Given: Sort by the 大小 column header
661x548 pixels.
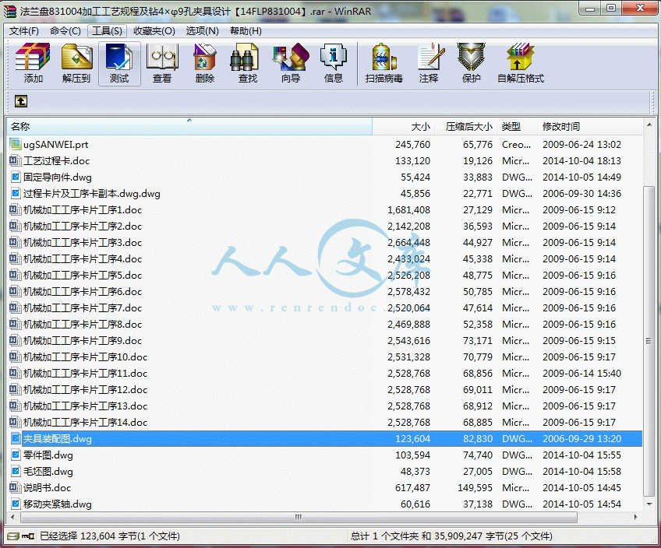Looking at the screenshot, I should click(402, 127).
